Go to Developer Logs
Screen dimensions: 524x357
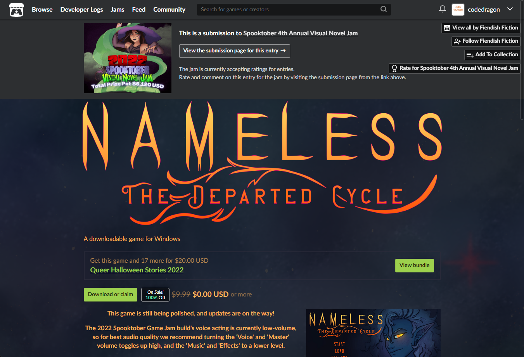pos(81,9)
